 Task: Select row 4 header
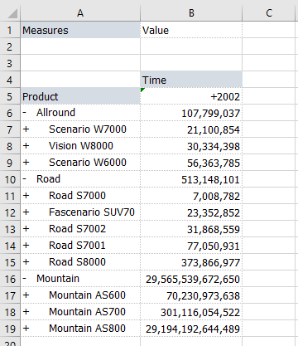click(10, 80)
